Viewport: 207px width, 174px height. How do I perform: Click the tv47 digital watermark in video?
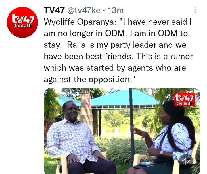184,100
